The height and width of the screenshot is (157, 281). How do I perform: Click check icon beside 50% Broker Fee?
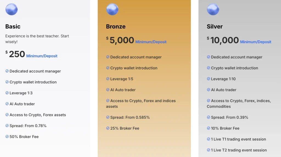tap(7, 136)
